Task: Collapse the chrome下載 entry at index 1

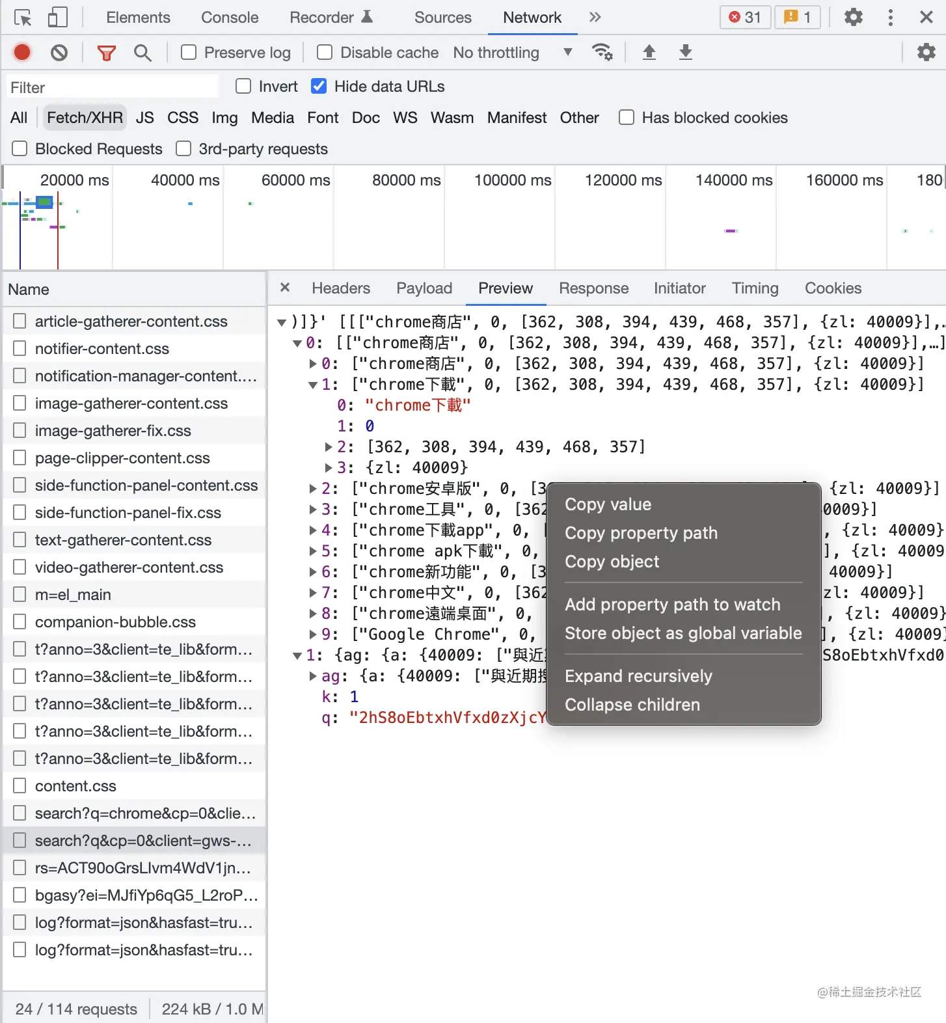Action: [x=313, y=385]
